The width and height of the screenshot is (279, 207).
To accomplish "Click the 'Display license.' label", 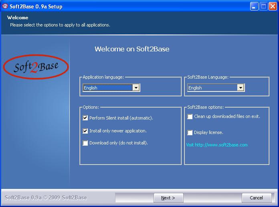I will [x=208, y=132].
